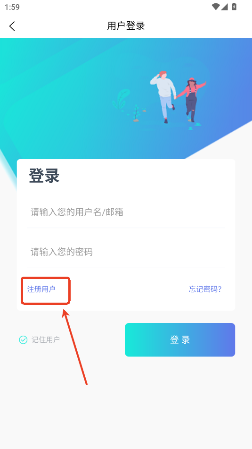Click the woman in red hat illustration
The image size is (252, 449).
[x=191, y=99]
